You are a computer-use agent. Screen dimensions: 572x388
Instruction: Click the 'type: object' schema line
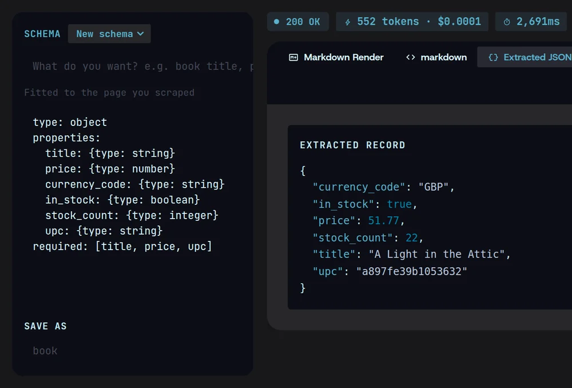(x=70, y=122)
